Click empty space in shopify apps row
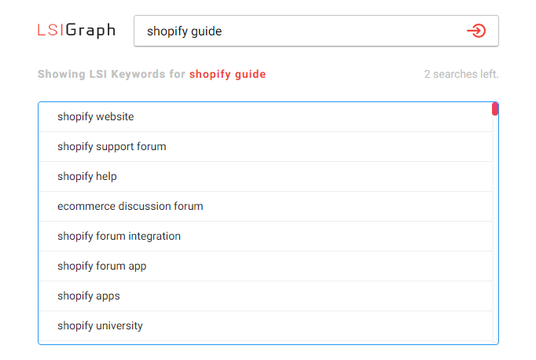The image size is (536, 360). [307, 296]
